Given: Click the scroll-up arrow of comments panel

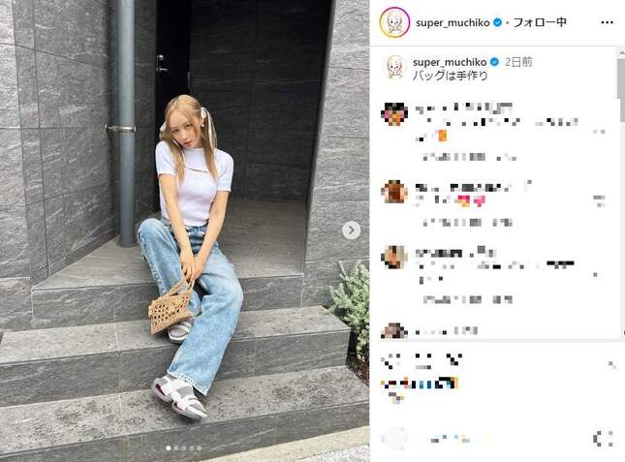Looking at the screenshot, I should click(621, 52).
